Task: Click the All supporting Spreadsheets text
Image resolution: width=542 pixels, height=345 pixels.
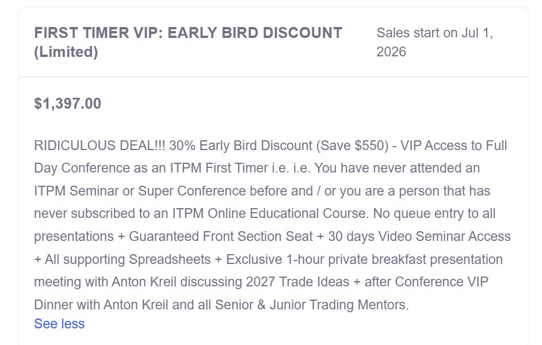Action: click(x=127, y=259)
